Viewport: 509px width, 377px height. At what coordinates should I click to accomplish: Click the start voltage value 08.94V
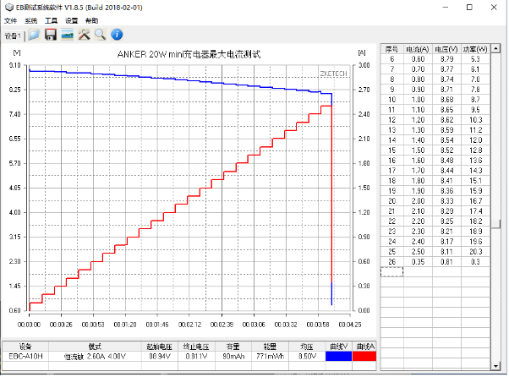point(160,356)
